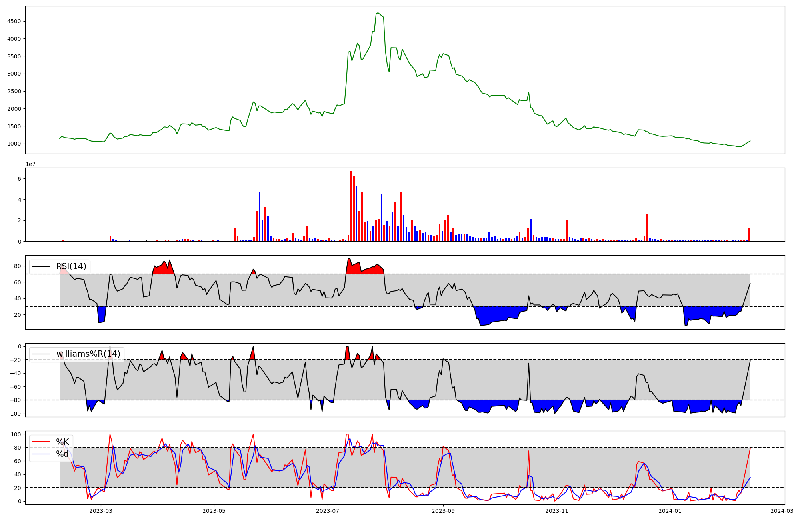The height and width of the screenshot is (520, 800).
Task: Click the 40 tick on RSI axis
Action: (18, 298)
